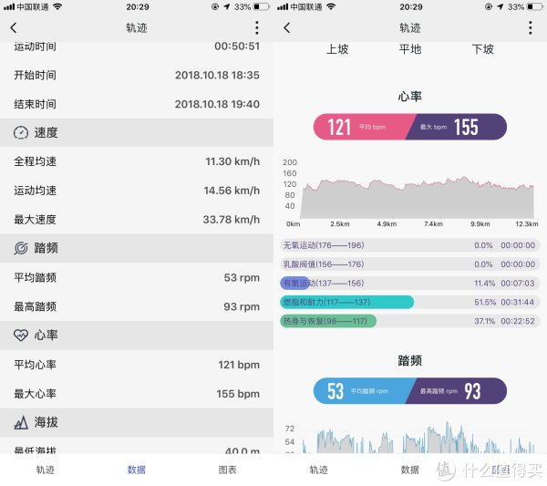547x486 pixels.
Task: Tap the 乳酸阈值(156—176) zone bar
Action: (x=410, y=264)
